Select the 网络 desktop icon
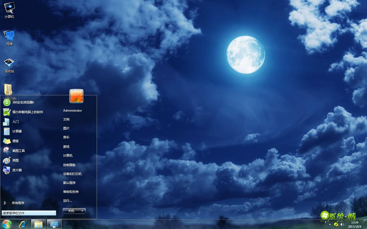Screen dimensions: 367x229 9,37
